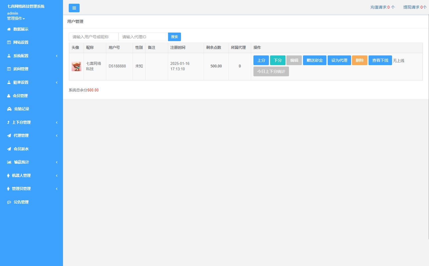Click the home icon beside 数据展示
429x266 pixels.
(x=9, y=29)
